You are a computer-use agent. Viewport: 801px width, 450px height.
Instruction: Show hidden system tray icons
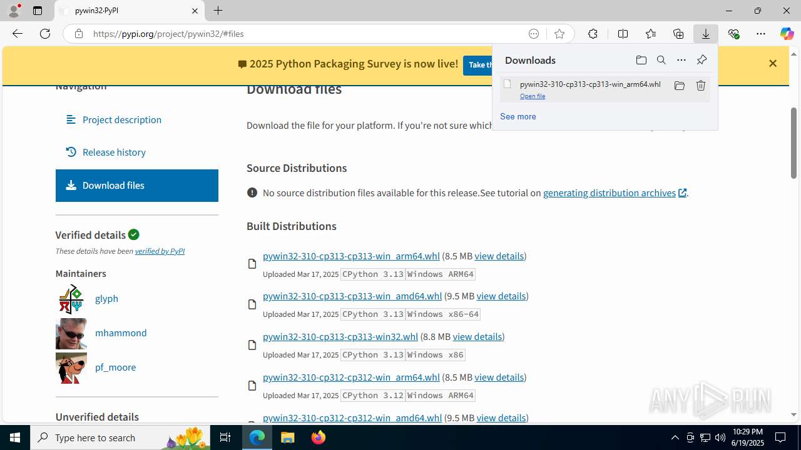pos(675,437)
